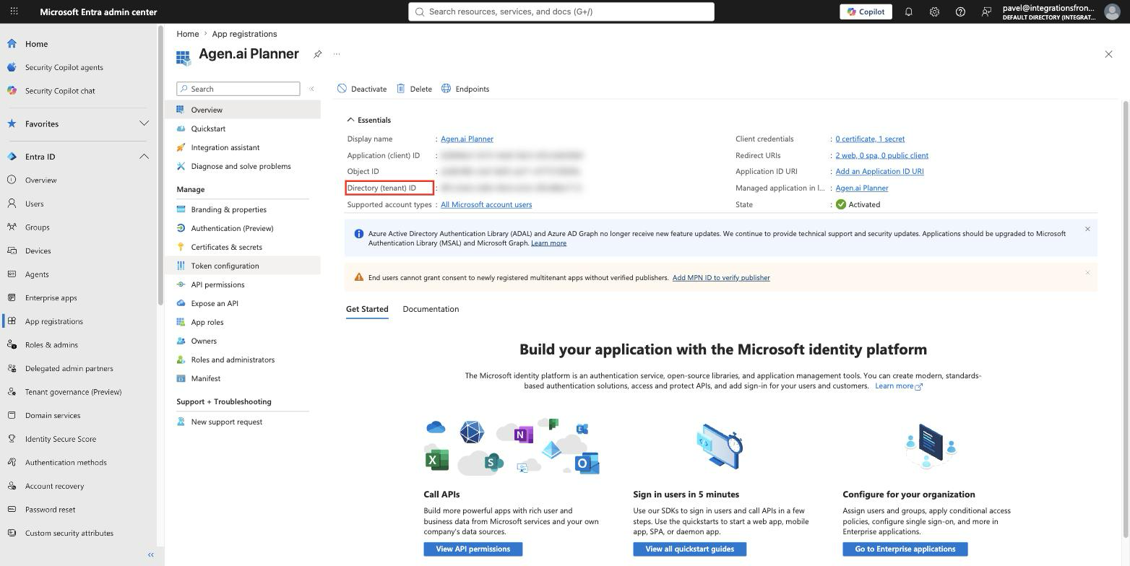The height and width of the screenshot is (566, 1130).
Task: Open Roles & admins in the sidebar
Action: 51,345
